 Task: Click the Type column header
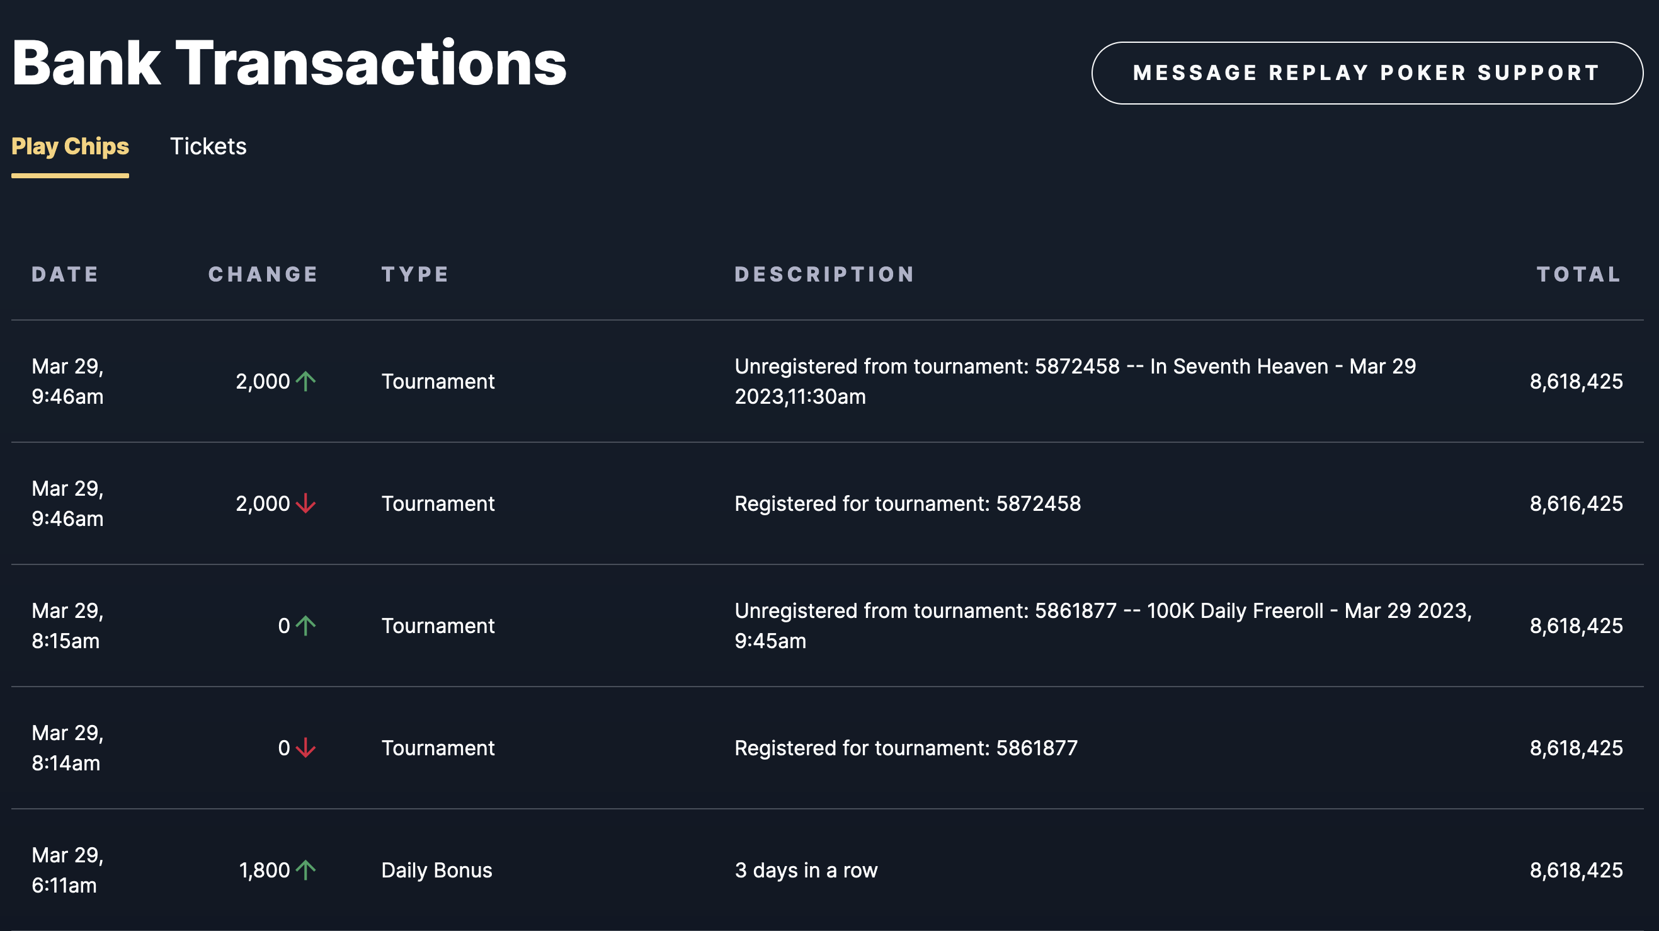(x=416, y=275)
